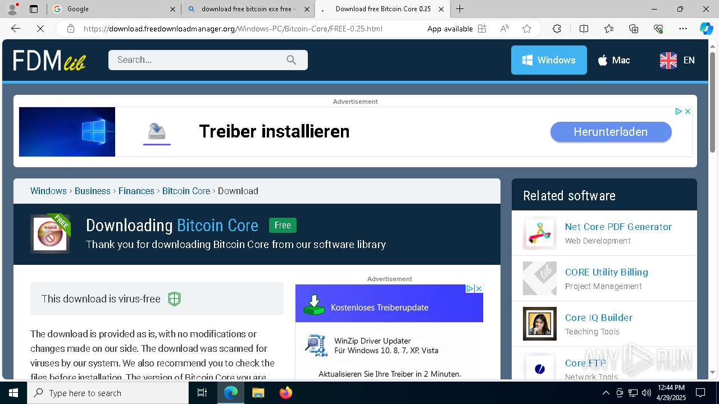Open the Business breadcrumb link
This screenshot has width=719, height=404.
coord(92,191)
